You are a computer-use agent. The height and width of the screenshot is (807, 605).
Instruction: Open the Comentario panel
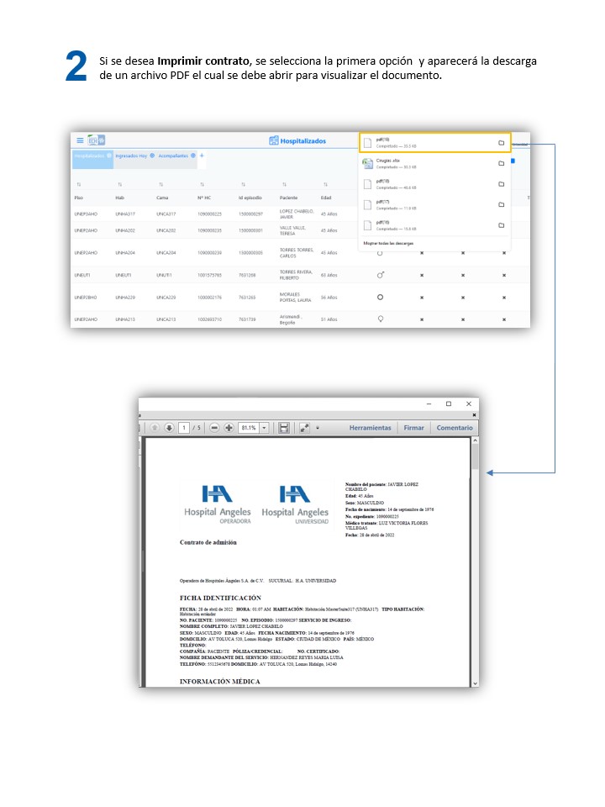[x=454, y=428]
